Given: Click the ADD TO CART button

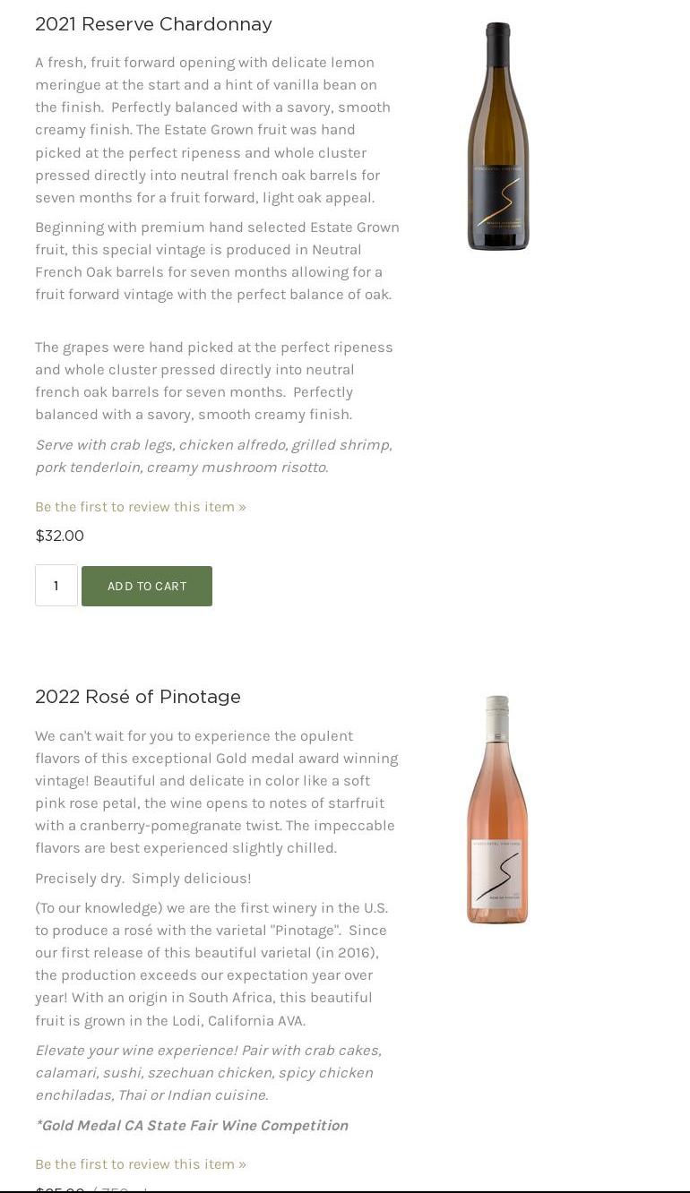Looking at the screenshot, I should click(146, 586).
